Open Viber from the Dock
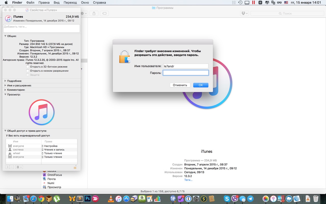This screenshot has height=204, width=326. [235, 199]
